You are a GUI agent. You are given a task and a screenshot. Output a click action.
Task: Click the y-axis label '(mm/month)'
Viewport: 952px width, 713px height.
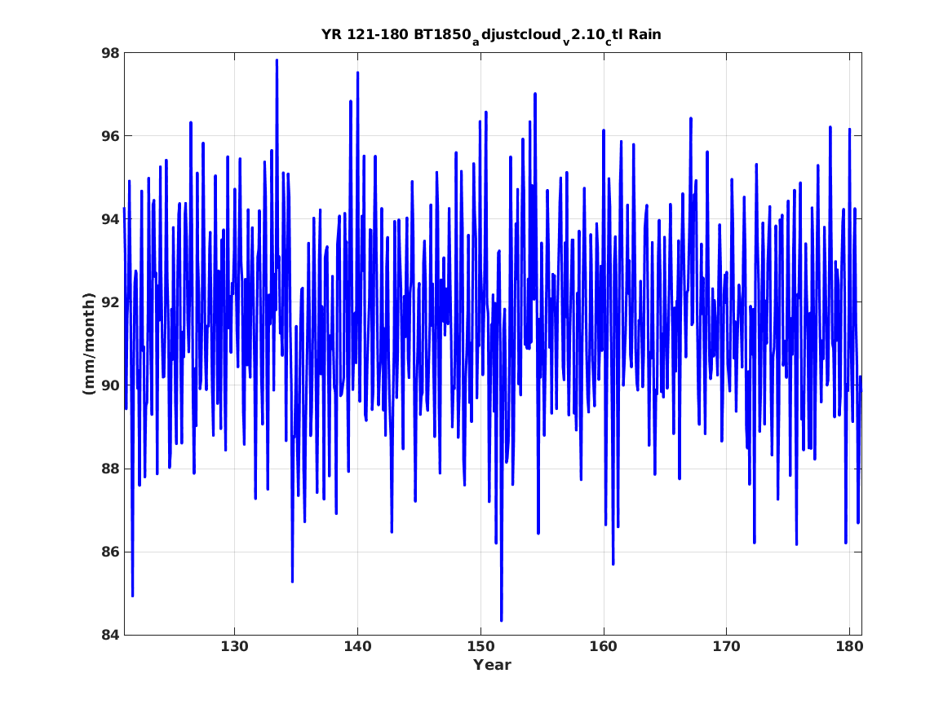89,344
